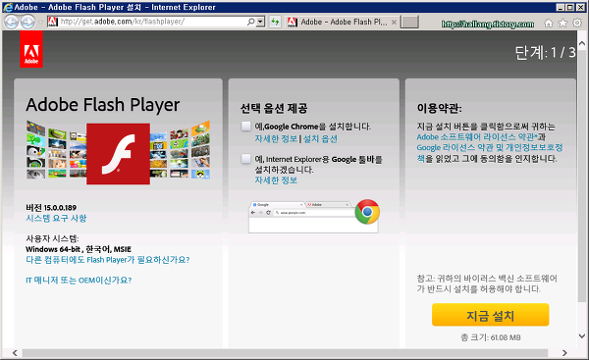Click the 이용약관 heading
589x360 pixels.
[x=439, y=109]
